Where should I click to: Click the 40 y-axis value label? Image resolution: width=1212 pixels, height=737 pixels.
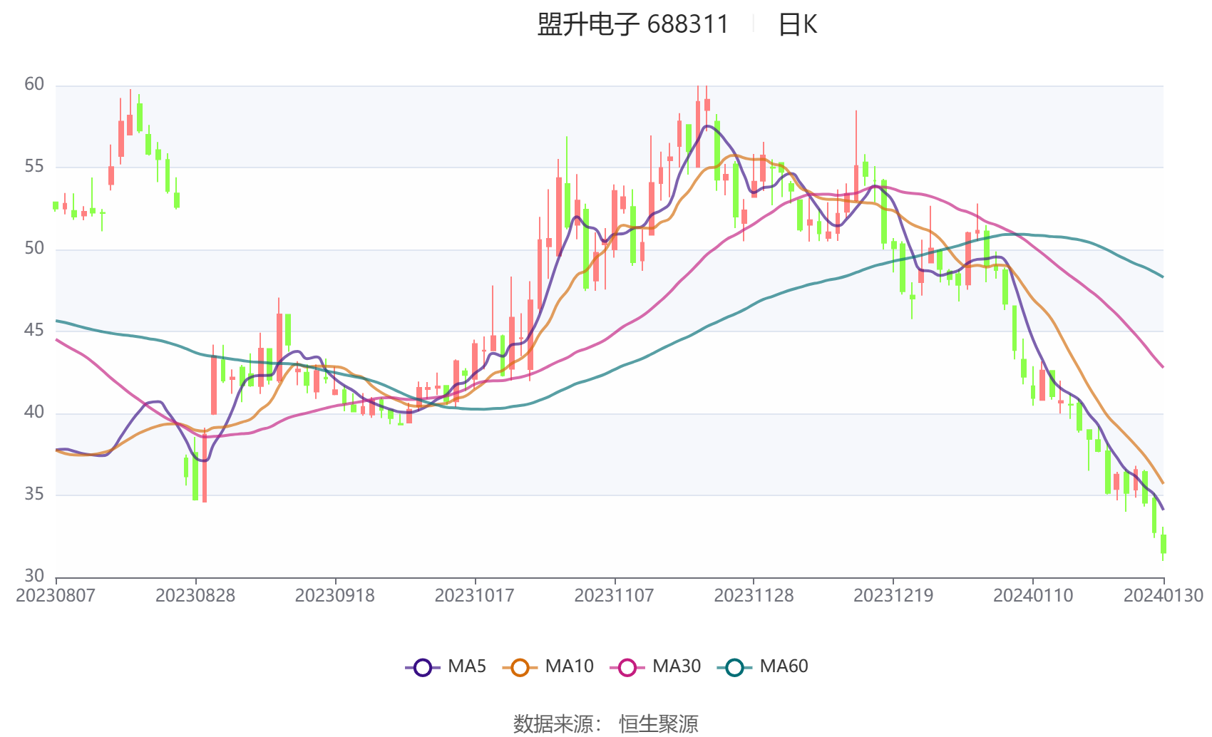[34, 413]
